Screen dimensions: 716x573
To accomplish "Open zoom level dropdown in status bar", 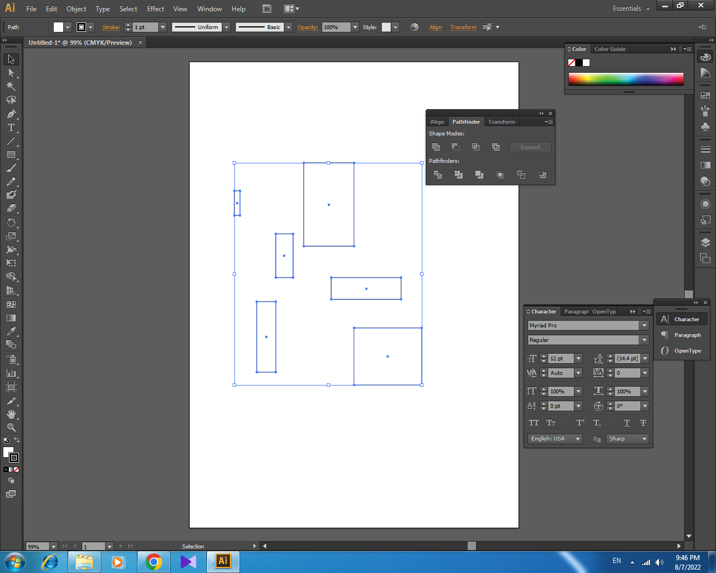I will [x=54, y=547].
